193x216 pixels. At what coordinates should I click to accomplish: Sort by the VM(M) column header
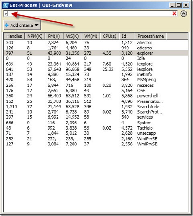tap(91, 36)
